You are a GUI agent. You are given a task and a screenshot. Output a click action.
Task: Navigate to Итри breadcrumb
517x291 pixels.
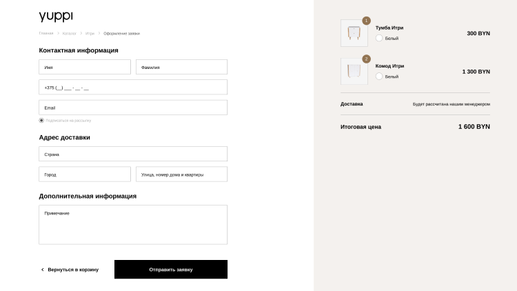[90, 33]
